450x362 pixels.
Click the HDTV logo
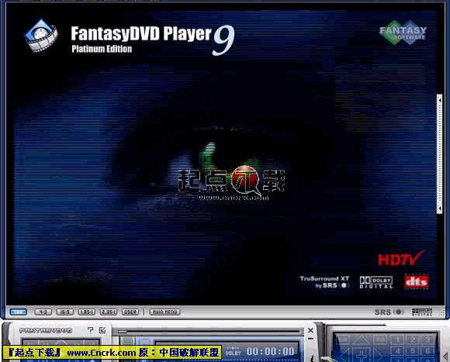pos(401,258)
